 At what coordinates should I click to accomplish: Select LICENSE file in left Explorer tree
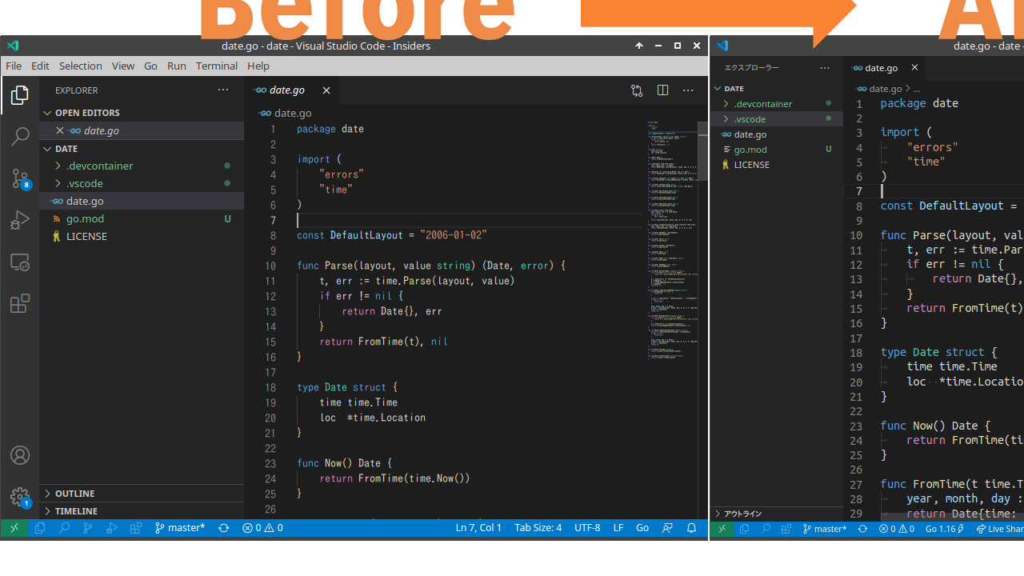[142, 236]
